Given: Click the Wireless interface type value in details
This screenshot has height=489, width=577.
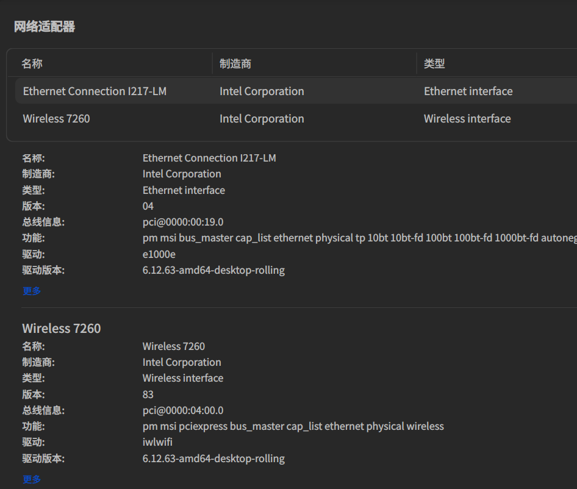Looking at the screenshot, I should click(x=183, y=378).
